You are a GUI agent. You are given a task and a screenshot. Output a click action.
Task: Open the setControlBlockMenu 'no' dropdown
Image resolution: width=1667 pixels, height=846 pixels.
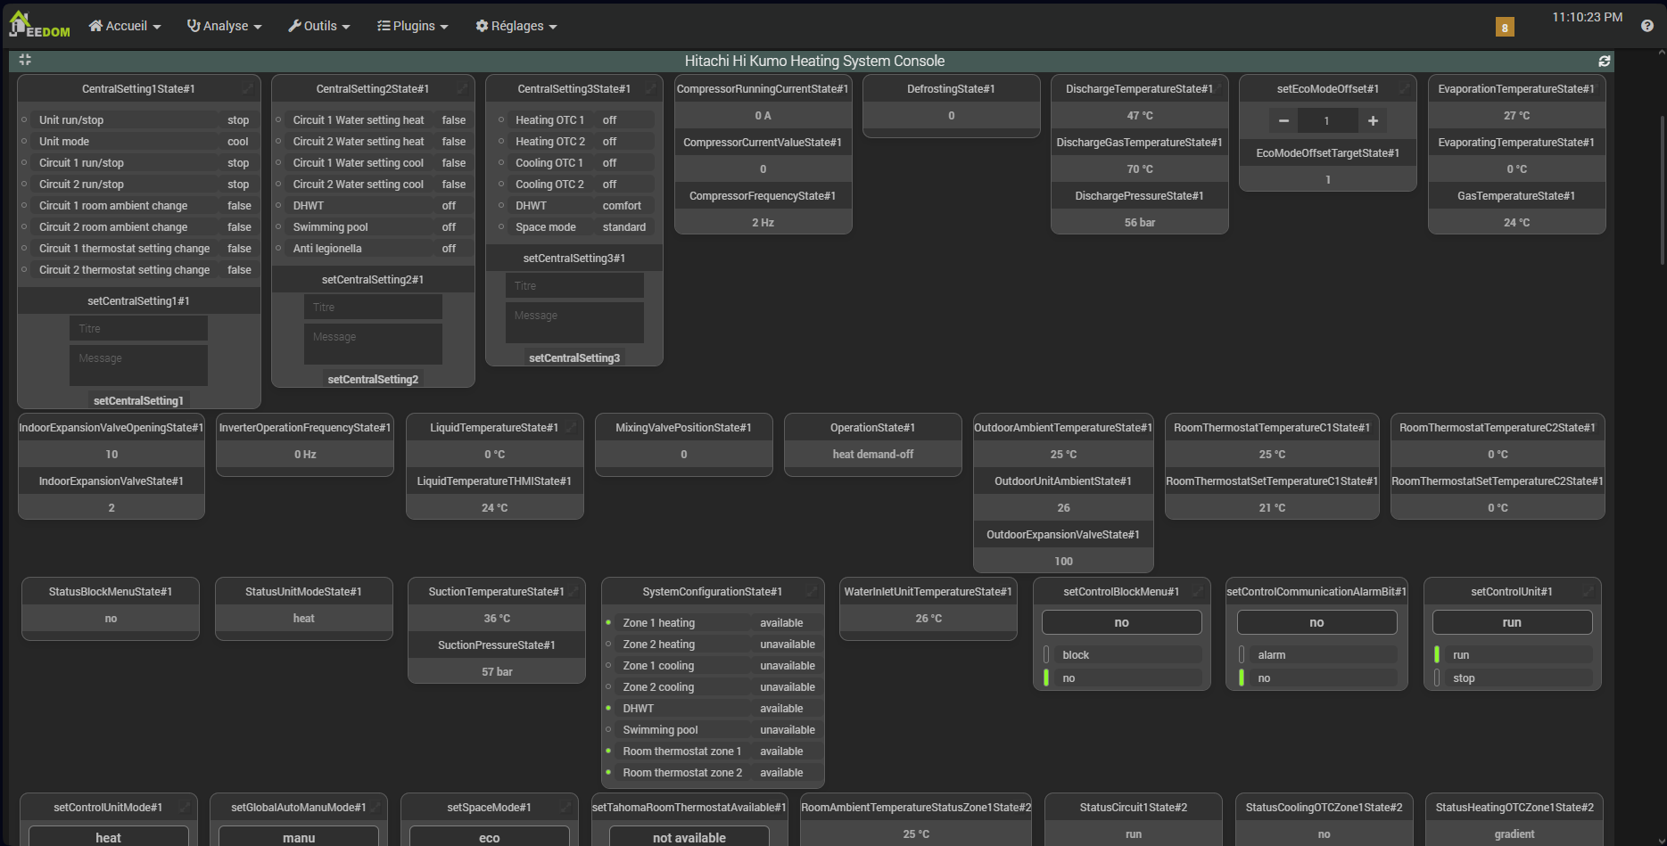[x=1122, y=622]
